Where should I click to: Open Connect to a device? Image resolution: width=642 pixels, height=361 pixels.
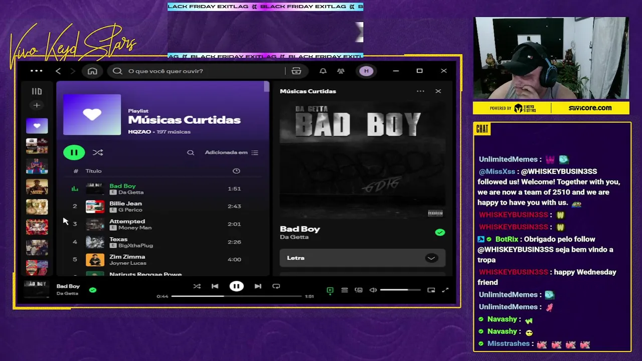click(359, 290)
